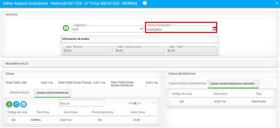
Task: Click the green save icon beside Vigencia
Action: (66, 28)
